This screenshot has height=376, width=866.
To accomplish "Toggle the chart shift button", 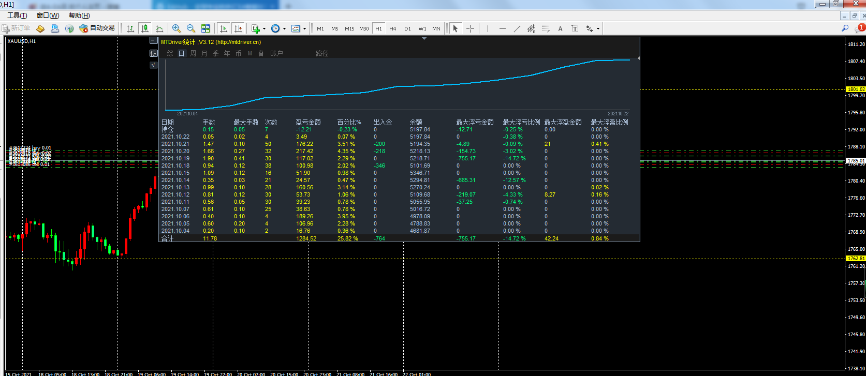I will pyautogui.click(x=238, y=28).
